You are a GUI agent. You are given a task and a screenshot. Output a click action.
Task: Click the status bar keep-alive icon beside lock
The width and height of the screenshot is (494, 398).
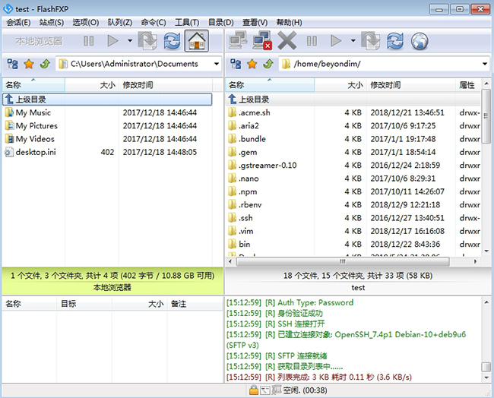265,390
